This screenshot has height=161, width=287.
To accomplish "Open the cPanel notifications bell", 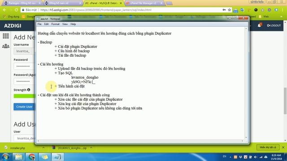I will click(259, 25).
